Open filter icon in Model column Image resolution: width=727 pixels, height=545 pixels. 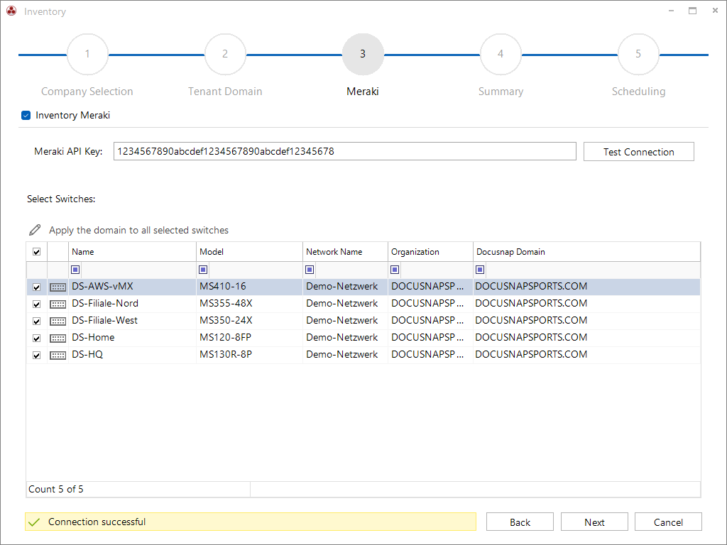(203, 270)
